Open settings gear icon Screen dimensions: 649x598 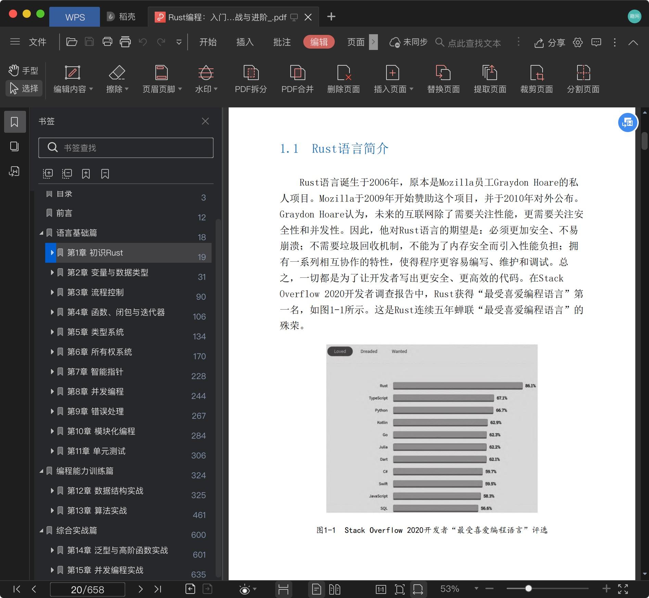coord(578,42)
